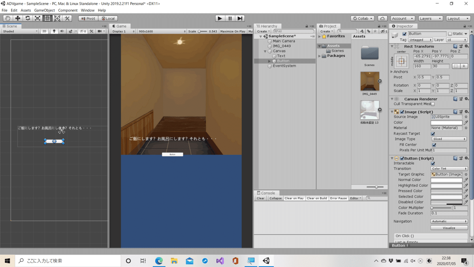474x267 pixels.
Task: Expand the Anchors foldout
Action: (392, 72)
